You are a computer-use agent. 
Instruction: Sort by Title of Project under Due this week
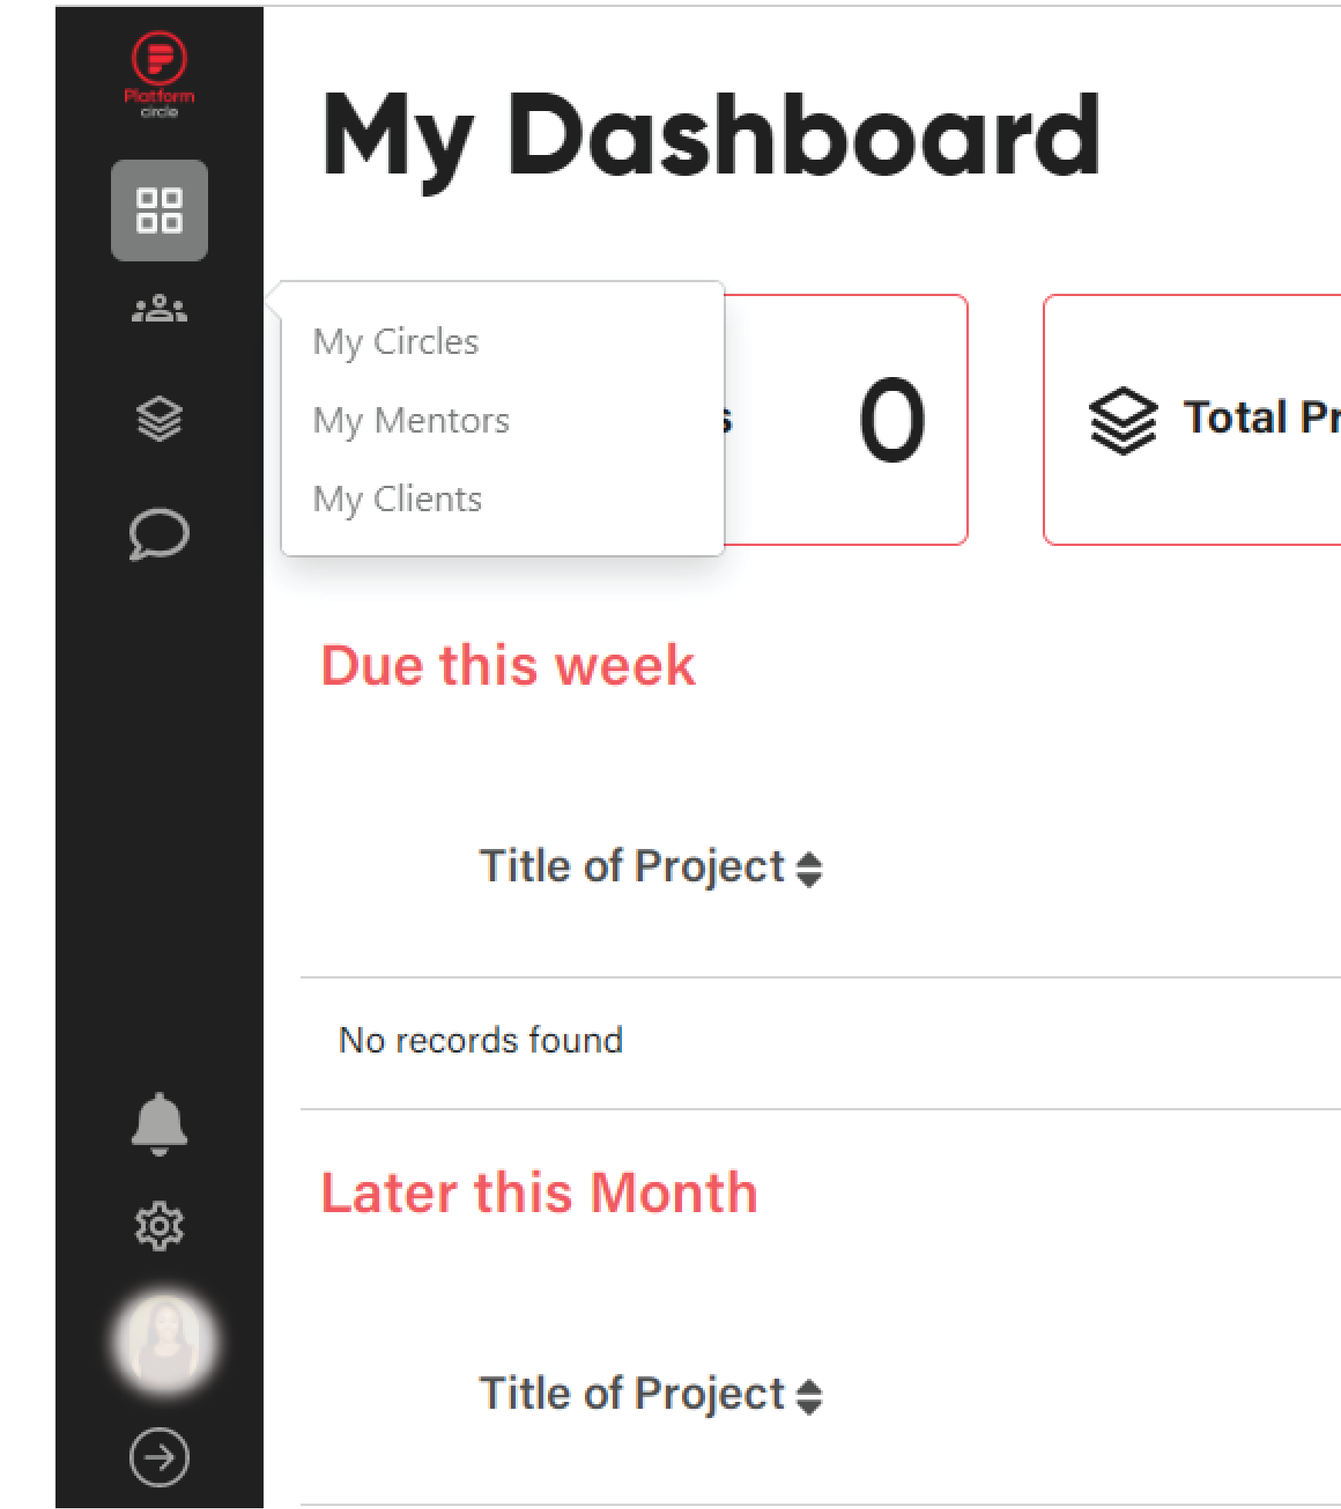pyautogui.click(x=650, y=867)
